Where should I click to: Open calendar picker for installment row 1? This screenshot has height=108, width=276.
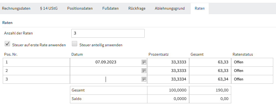tap(144, 62)
